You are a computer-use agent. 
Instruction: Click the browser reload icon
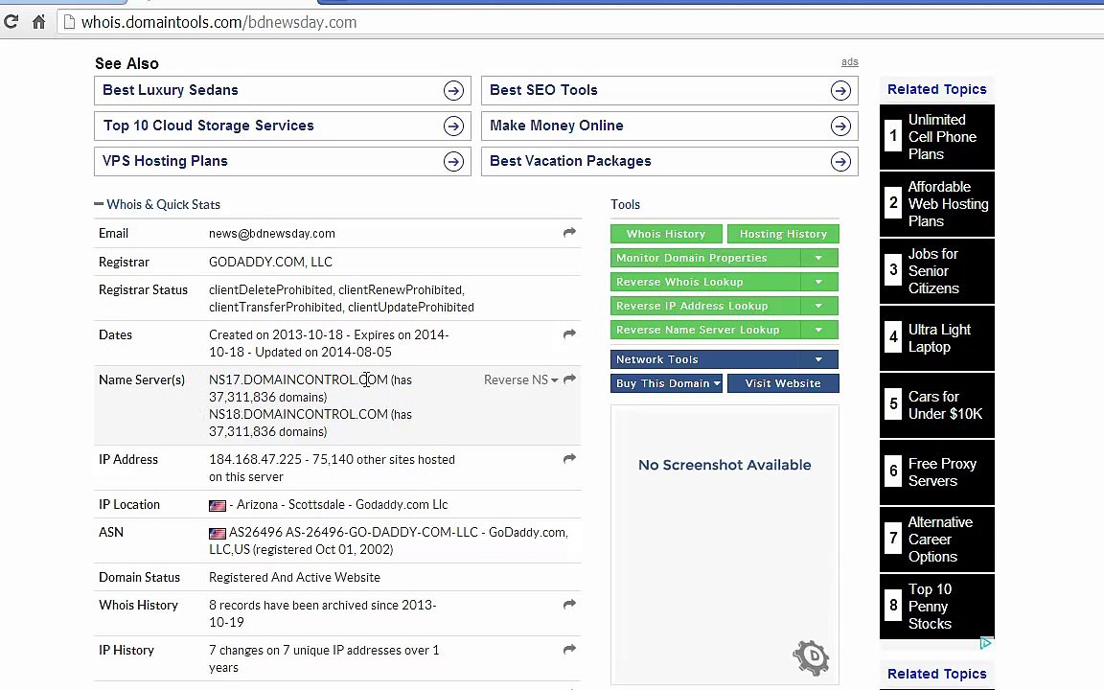coord(11,22)
